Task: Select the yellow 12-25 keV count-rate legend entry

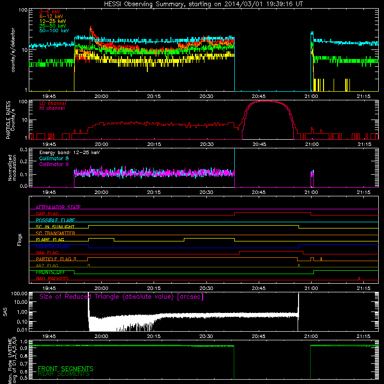Action: (x=53, y=21)
